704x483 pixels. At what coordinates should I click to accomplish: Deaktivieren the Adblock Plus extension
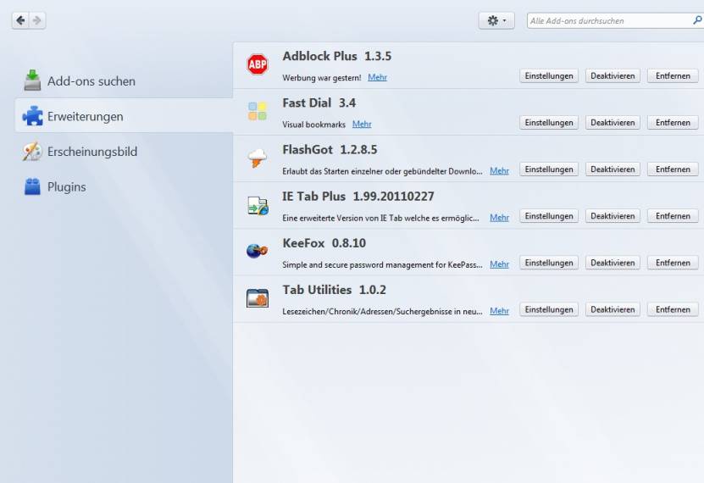tap(613, 76)
